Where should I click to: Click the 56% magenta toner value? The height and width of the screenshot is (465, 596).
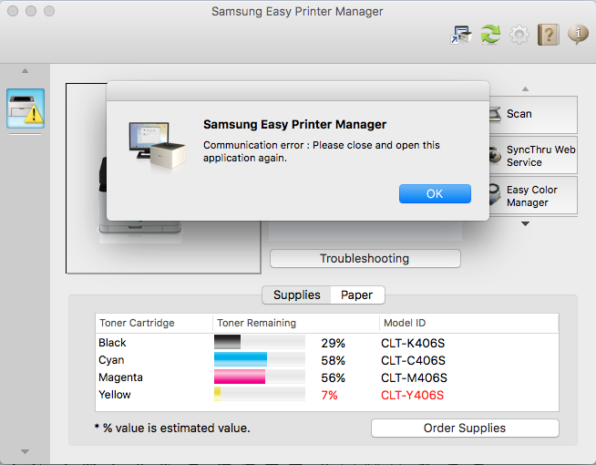tap(333, 378)
